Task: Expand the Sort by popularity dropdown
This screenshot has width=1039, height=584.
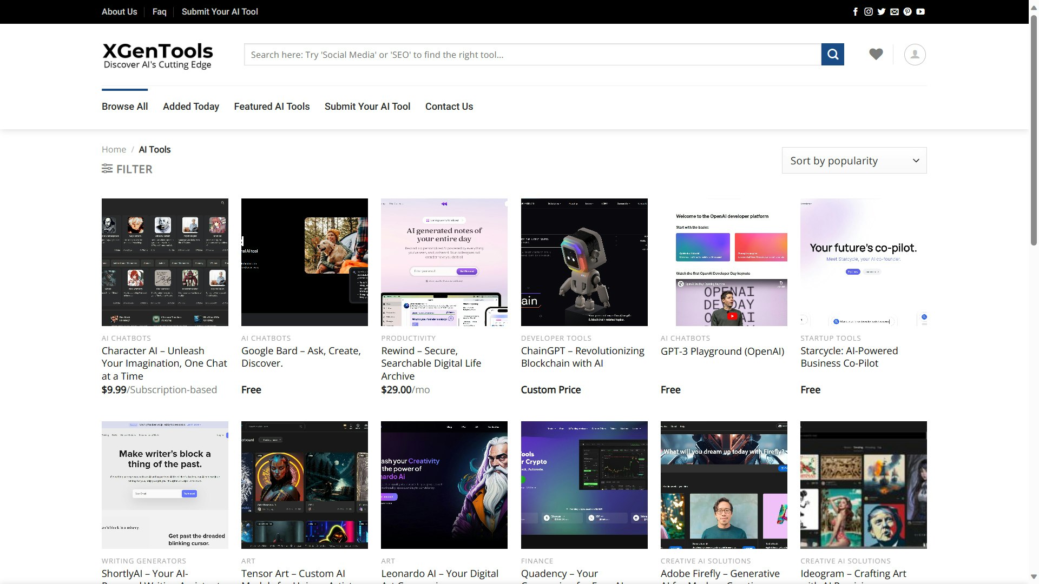Action: tap(853, 161)
